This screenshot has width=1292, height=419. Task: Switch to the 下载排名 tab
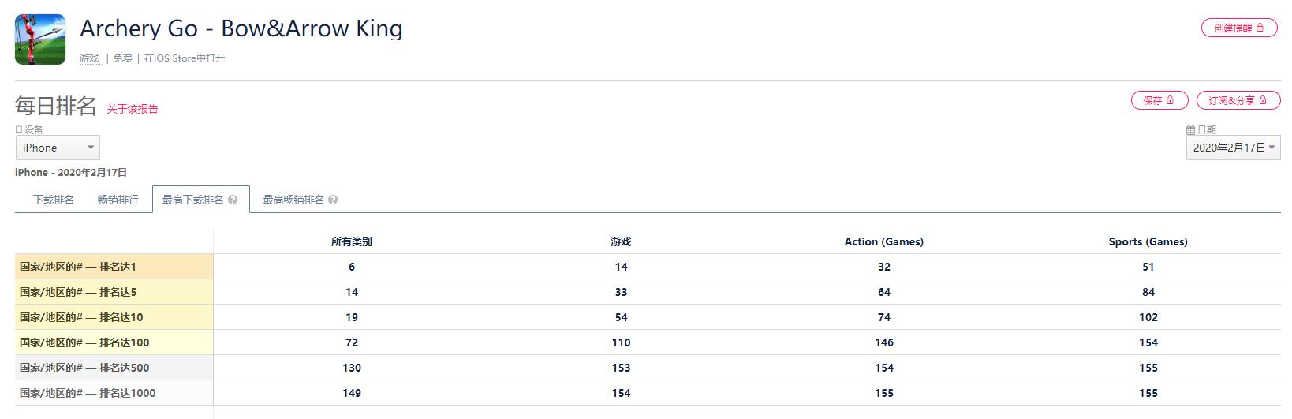(54, 200)
